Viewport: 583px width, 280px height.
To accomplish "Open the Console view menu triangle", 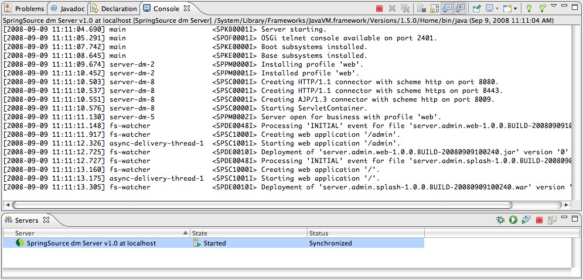I will [x=554, y=6].
